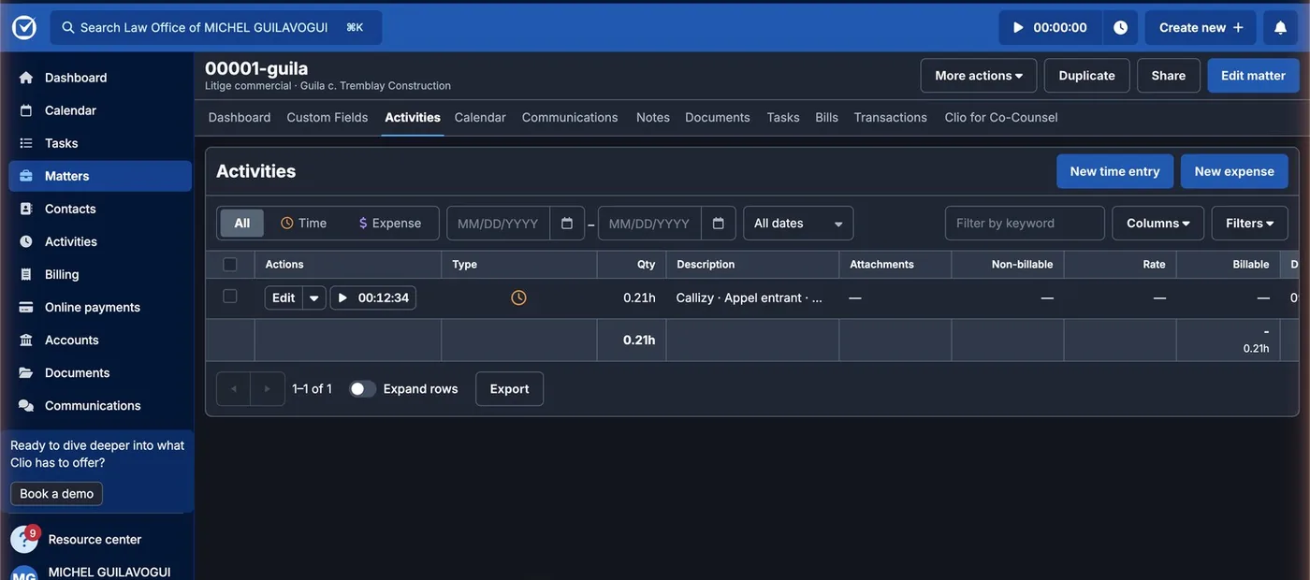This screenshot has width=1310, height=580.
Task: Open Activities in the sidebar
Action: (x=100, y=241)
